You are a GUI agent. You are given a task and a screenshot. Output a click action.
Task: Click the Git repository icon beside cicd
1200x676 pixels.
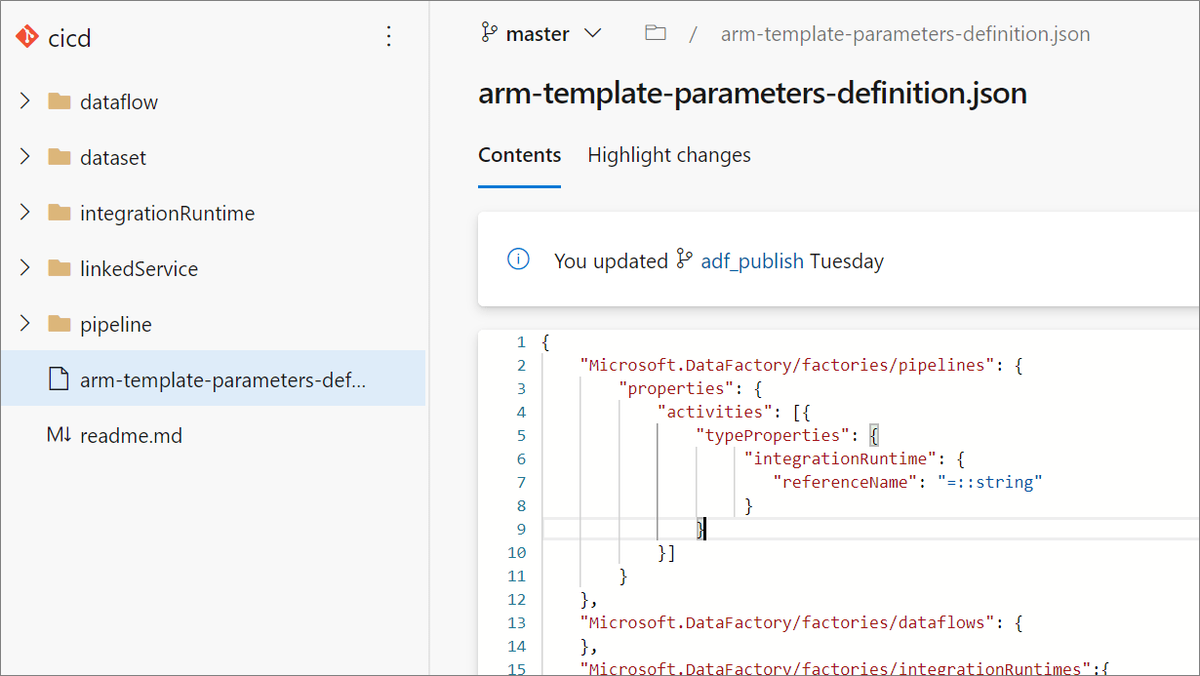[25, 37]
